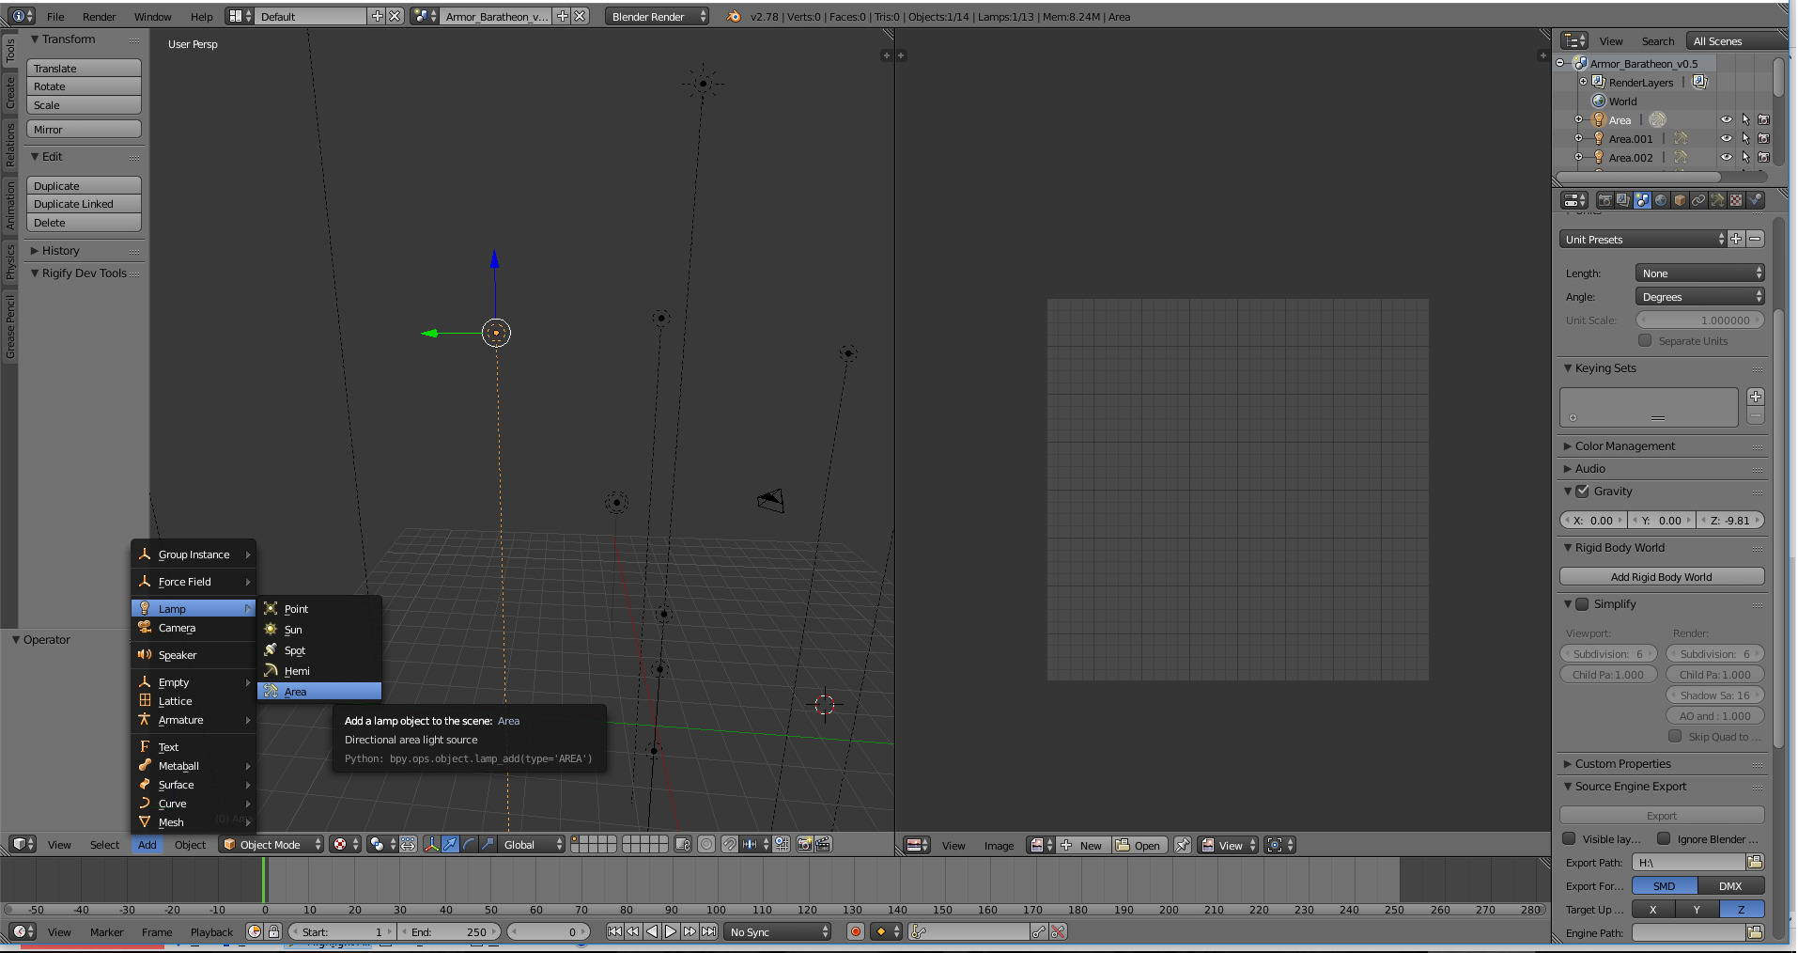This screenshot has height=953, width=1798.
Task: Click the use preview range clock icon
Action: point(255,931)
